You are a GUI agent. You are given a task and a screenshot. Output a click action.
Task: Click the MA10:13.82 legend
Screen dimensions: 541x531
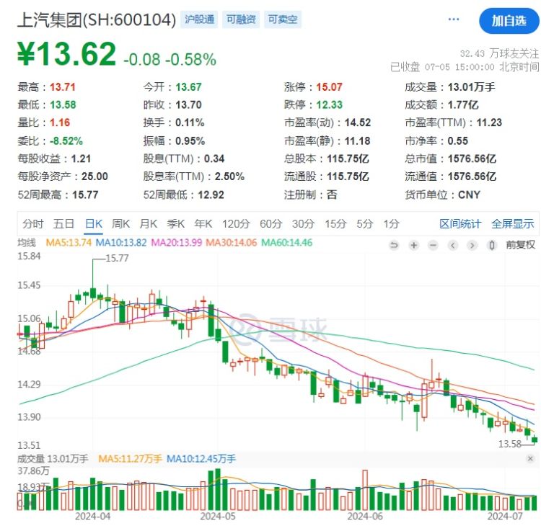[121, 243]
